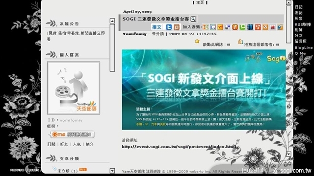
Task: Open BlogLive in the right-hand menu
Action: click(x=304, y=48)
